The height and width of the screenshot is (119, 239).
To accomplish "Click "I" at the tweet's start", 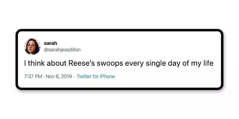I will pyautogui.click(x=25, y=64).
